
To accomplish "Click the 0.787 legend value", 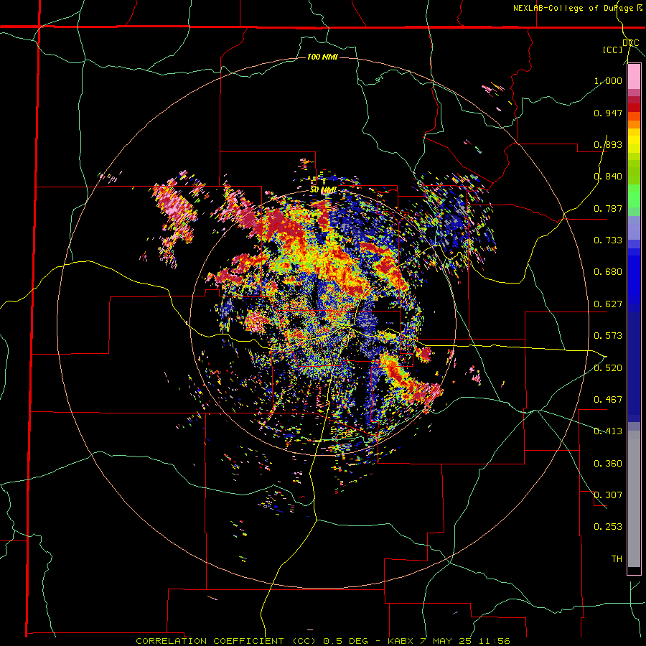I will tap(608, 208).
